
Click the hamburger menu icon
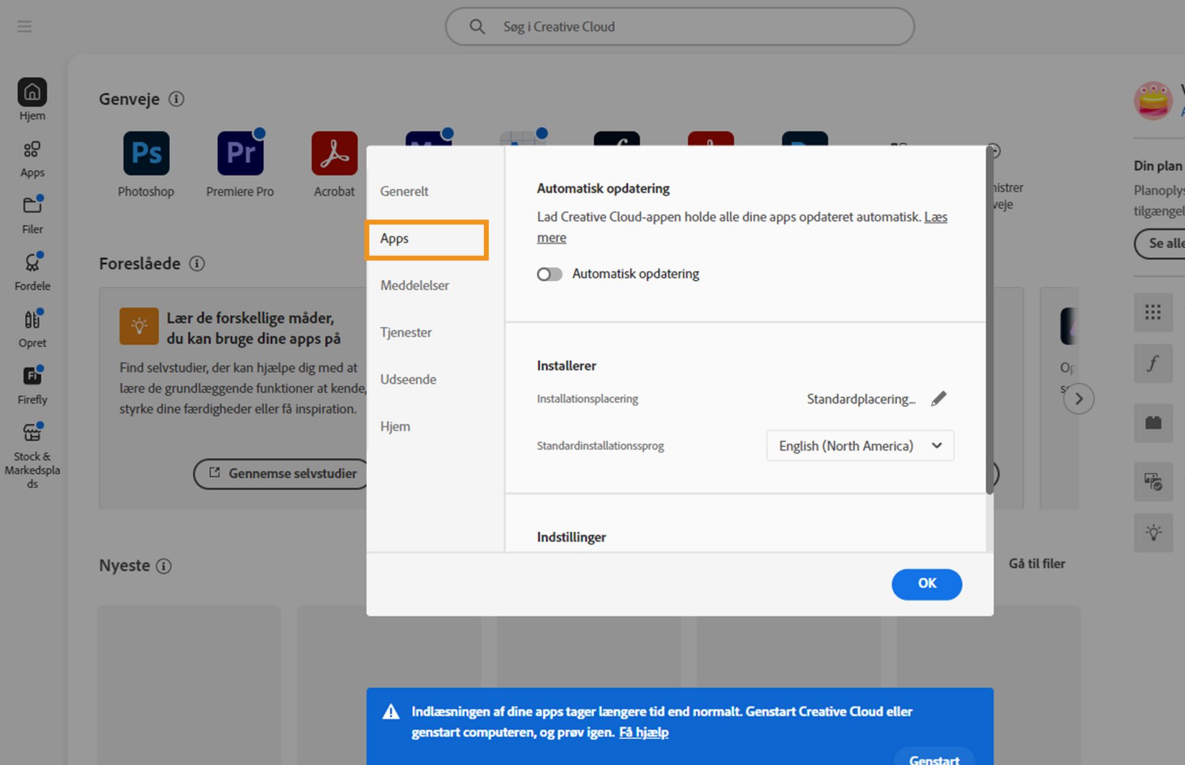coord(24,27)
